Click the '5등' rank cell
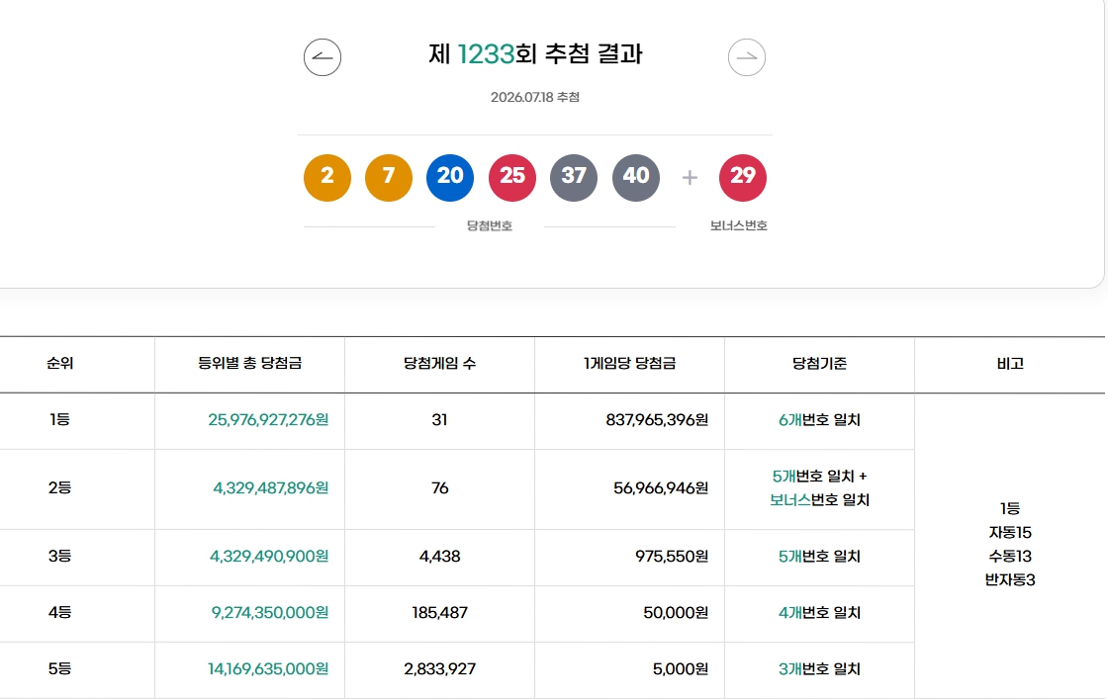 (59, 668)
